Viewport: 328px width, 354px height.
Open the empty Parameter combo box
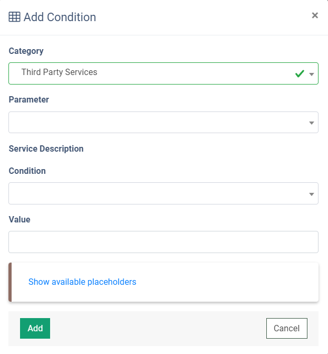click(163, 122)
